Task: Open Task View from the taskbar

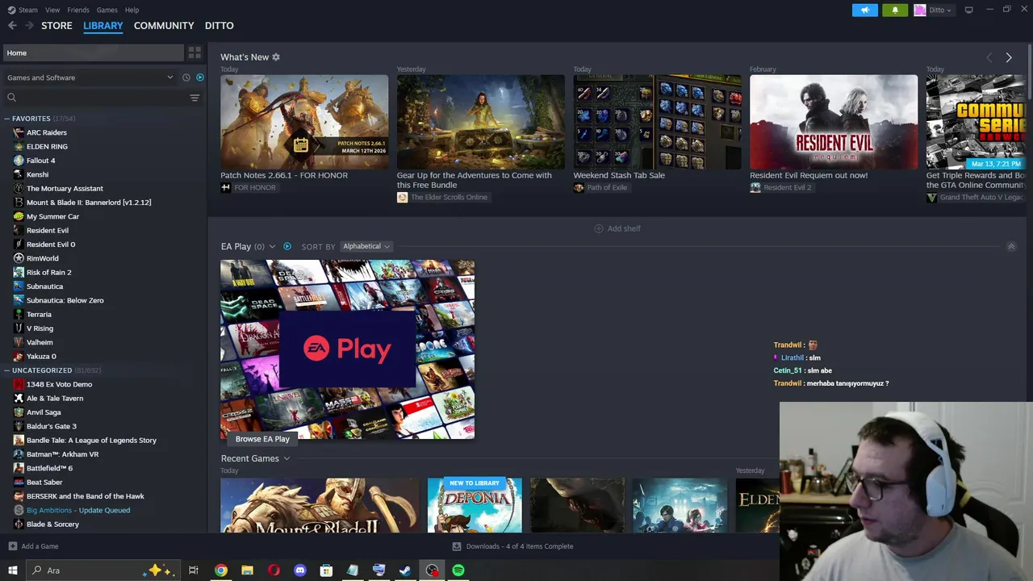Action: click(x=194, y=571)
